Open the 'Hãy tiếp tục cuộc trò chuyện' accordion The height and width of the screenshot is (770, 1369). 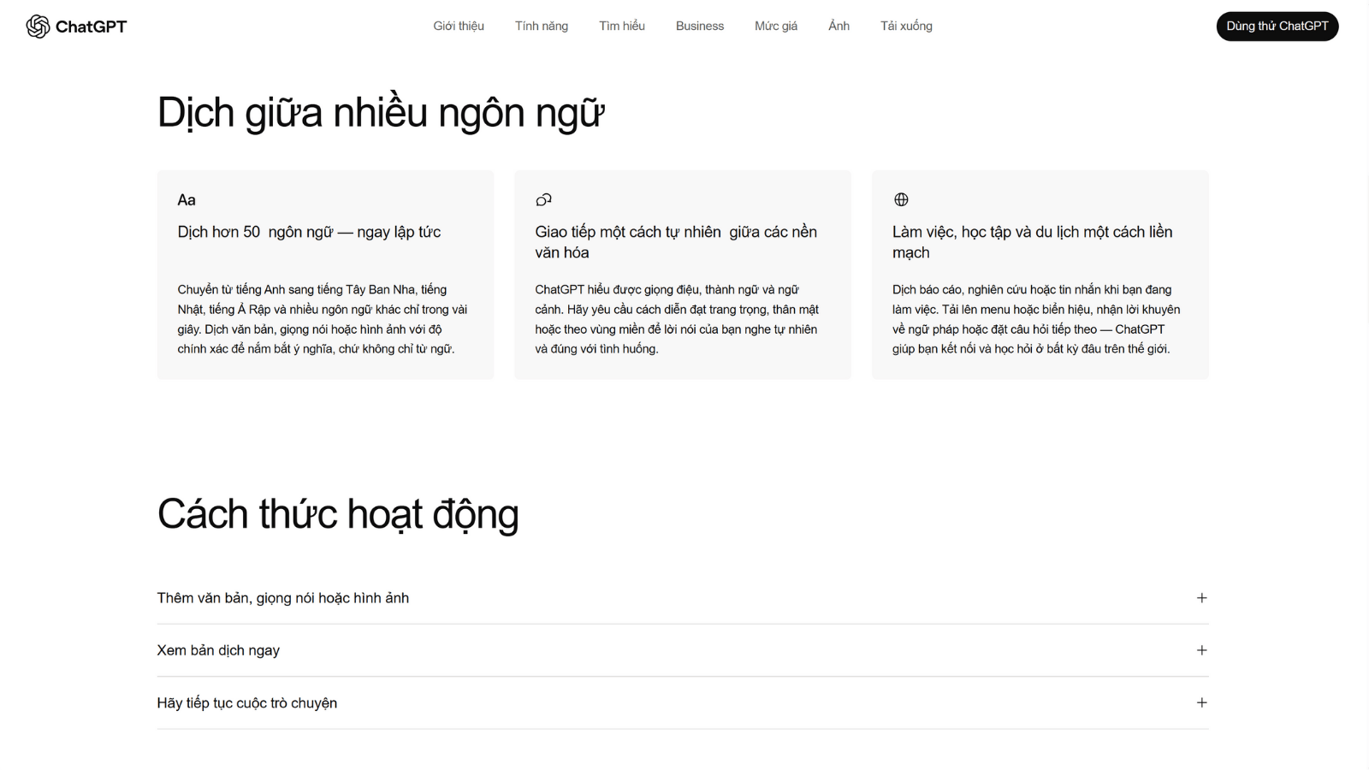click(1202, 702)
